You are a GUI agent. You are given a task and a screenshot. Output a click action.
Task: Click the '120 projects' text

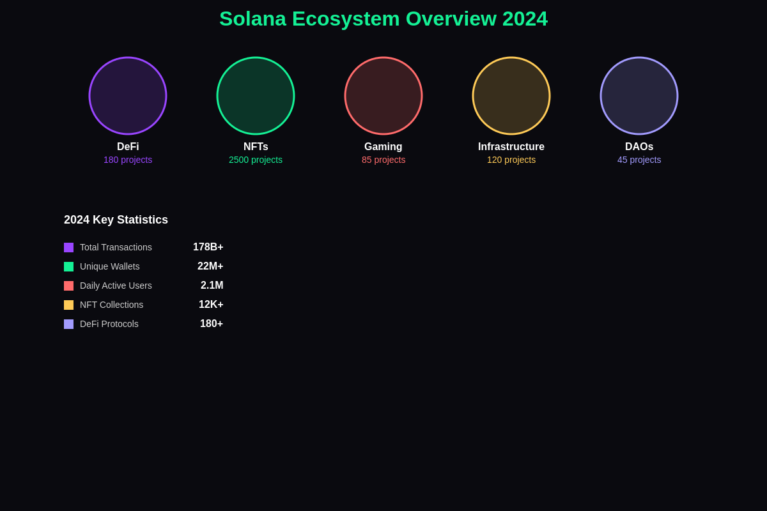511,160
